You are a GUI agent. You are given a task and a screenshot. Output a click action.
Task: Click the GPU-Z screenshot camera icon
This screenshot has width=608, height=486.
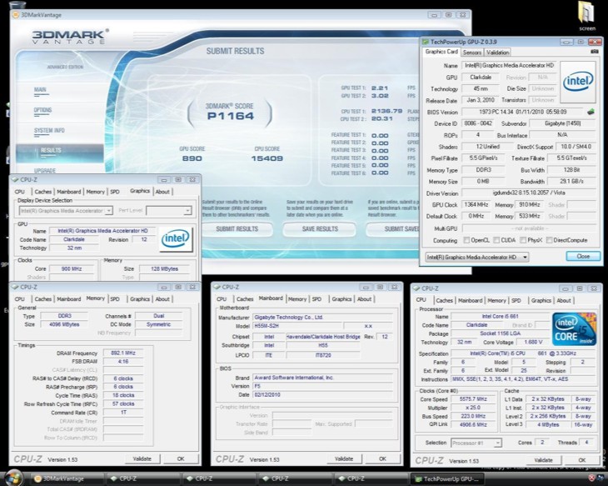coord(594,52)
